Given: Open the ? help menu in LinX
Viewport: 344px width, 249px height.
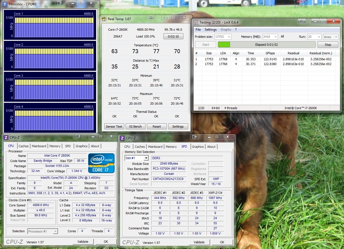Looking at the screenshot, I should [236, 30].
